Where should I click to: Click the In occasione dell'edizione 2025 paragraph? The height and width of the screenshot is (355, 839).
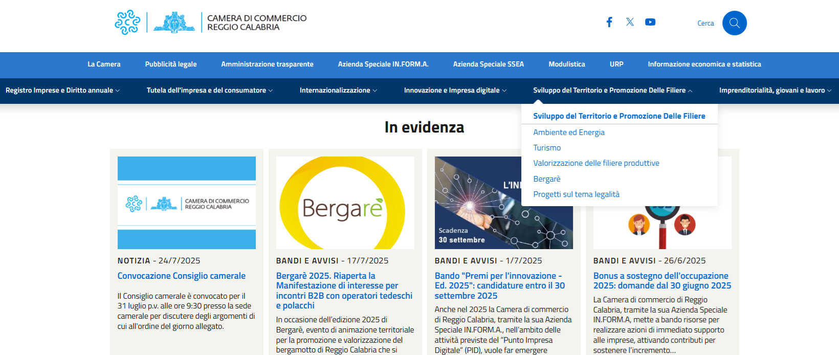coord(345,335)
